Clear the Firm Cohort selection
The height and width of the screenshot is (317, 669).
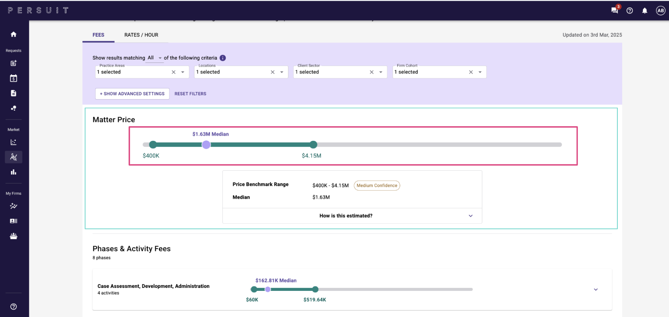(471, 72)
